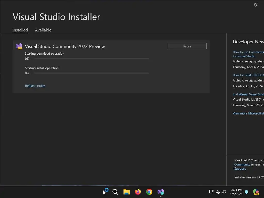264x198 pixels.
Task: Switch to the Installed tab
Action: pos(20,30)
